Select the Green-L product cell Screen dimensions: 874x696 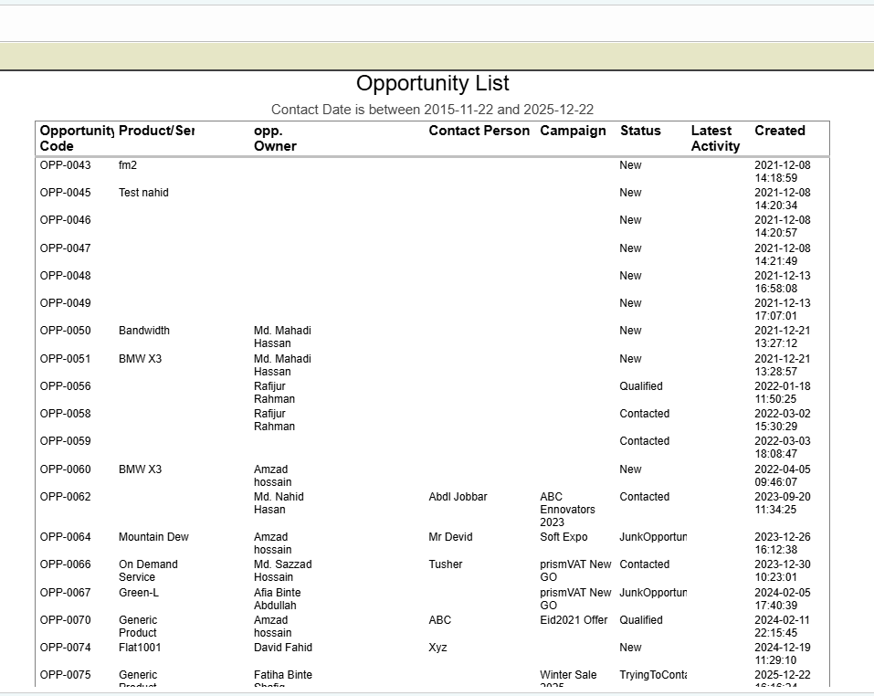[x=138, y=593]
